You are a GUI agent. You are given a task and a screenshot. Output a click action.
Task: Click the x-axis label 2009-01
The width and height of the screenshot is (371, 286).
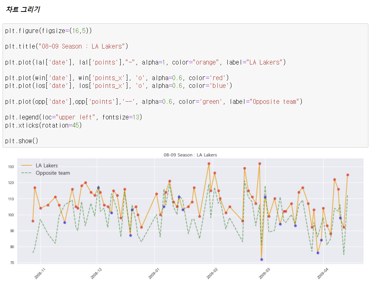coord(154,273)
